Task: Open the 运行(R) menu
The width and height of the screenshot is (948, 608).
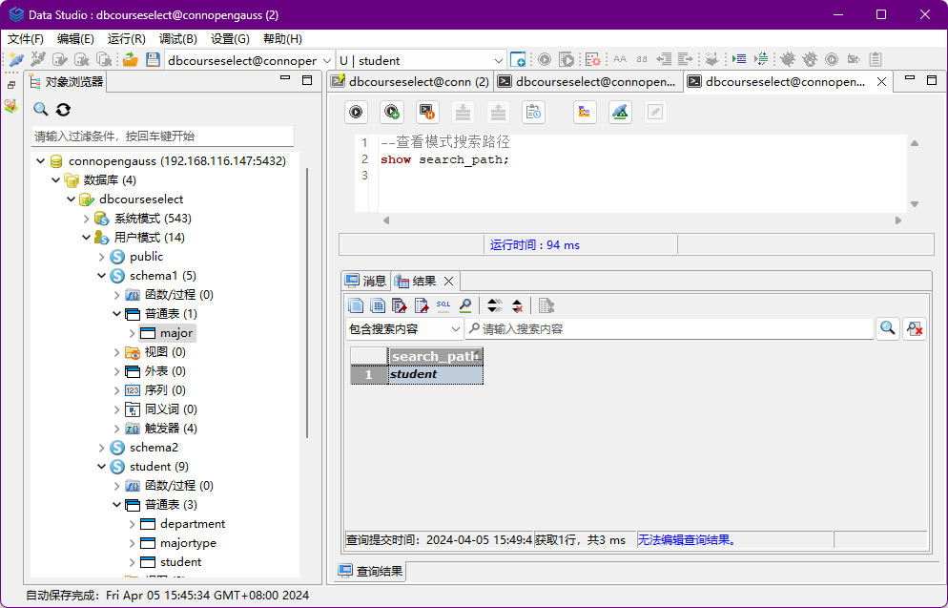Action: 126,39
